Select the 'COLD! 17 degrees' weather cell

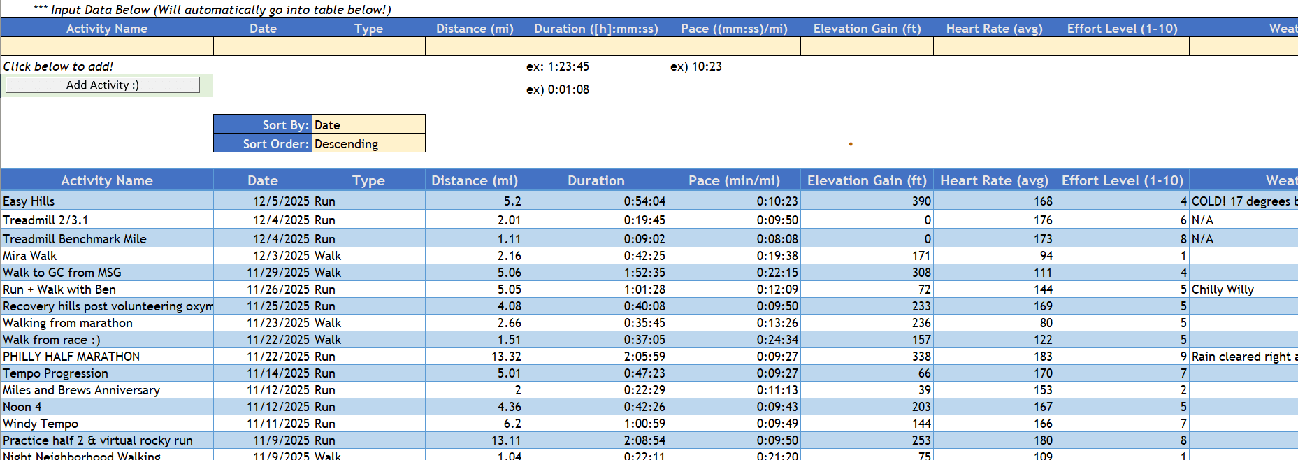point(1243,201)
